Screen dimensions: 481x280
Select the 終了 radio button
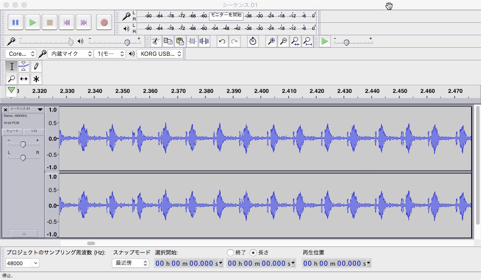230,253
